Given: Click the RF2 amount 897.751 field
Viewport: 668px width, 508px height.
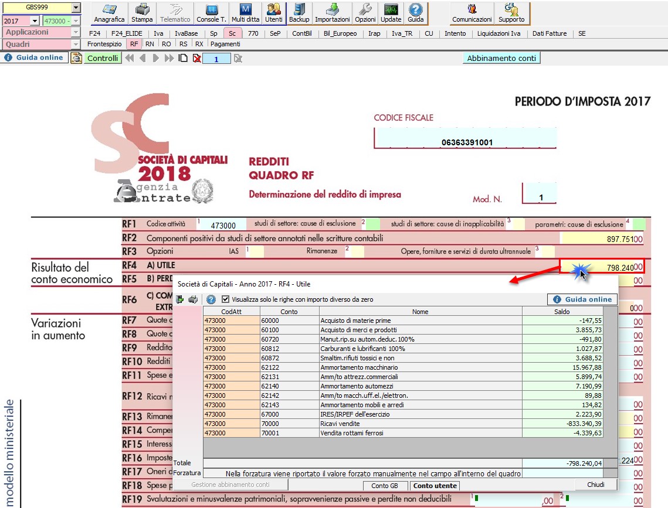Looking at the screenshot, I should click(602, 238).
